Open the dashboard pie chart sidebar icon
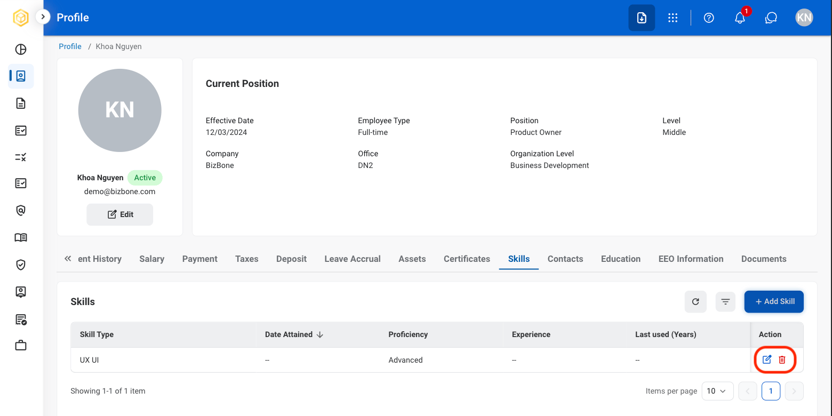Viewport: 832px width, 416px height. 21,50
